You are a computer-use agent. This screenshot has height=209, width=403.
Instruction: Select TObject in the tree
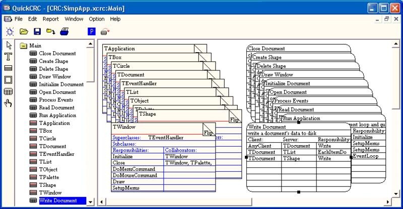point(48,169)
